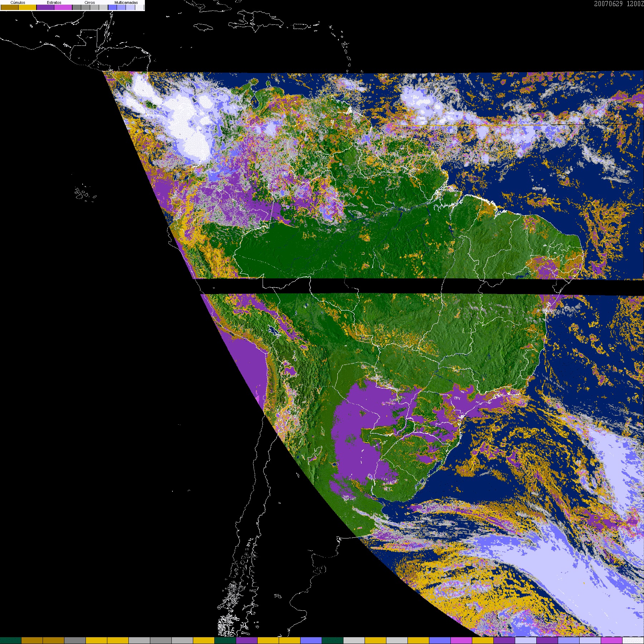Choose the magenta Estratos legend swatch
The height and width of the screenshot is (644, 644).
[x=63, y=8]
